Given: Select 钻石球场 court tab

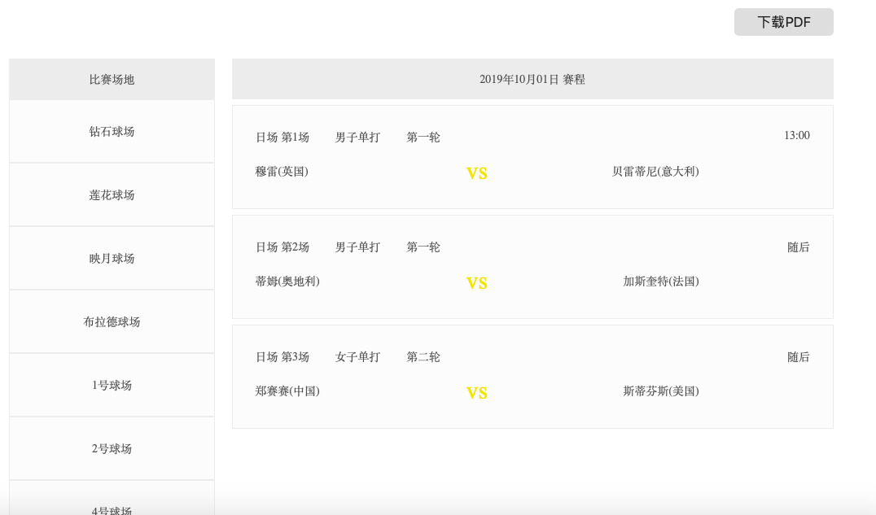Looking at the screenshot, I should [x=112, y=132].
